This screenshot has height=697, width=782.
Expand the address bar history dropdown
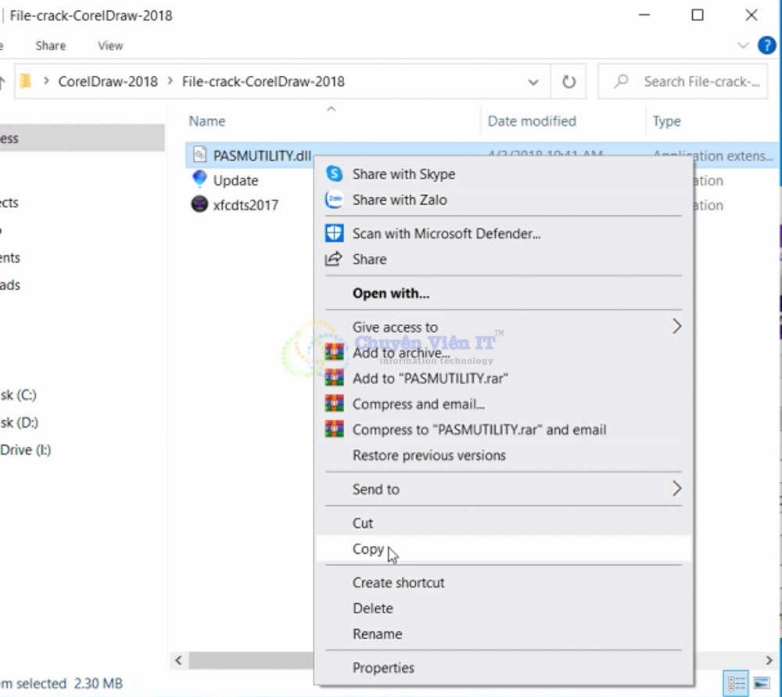533,81
